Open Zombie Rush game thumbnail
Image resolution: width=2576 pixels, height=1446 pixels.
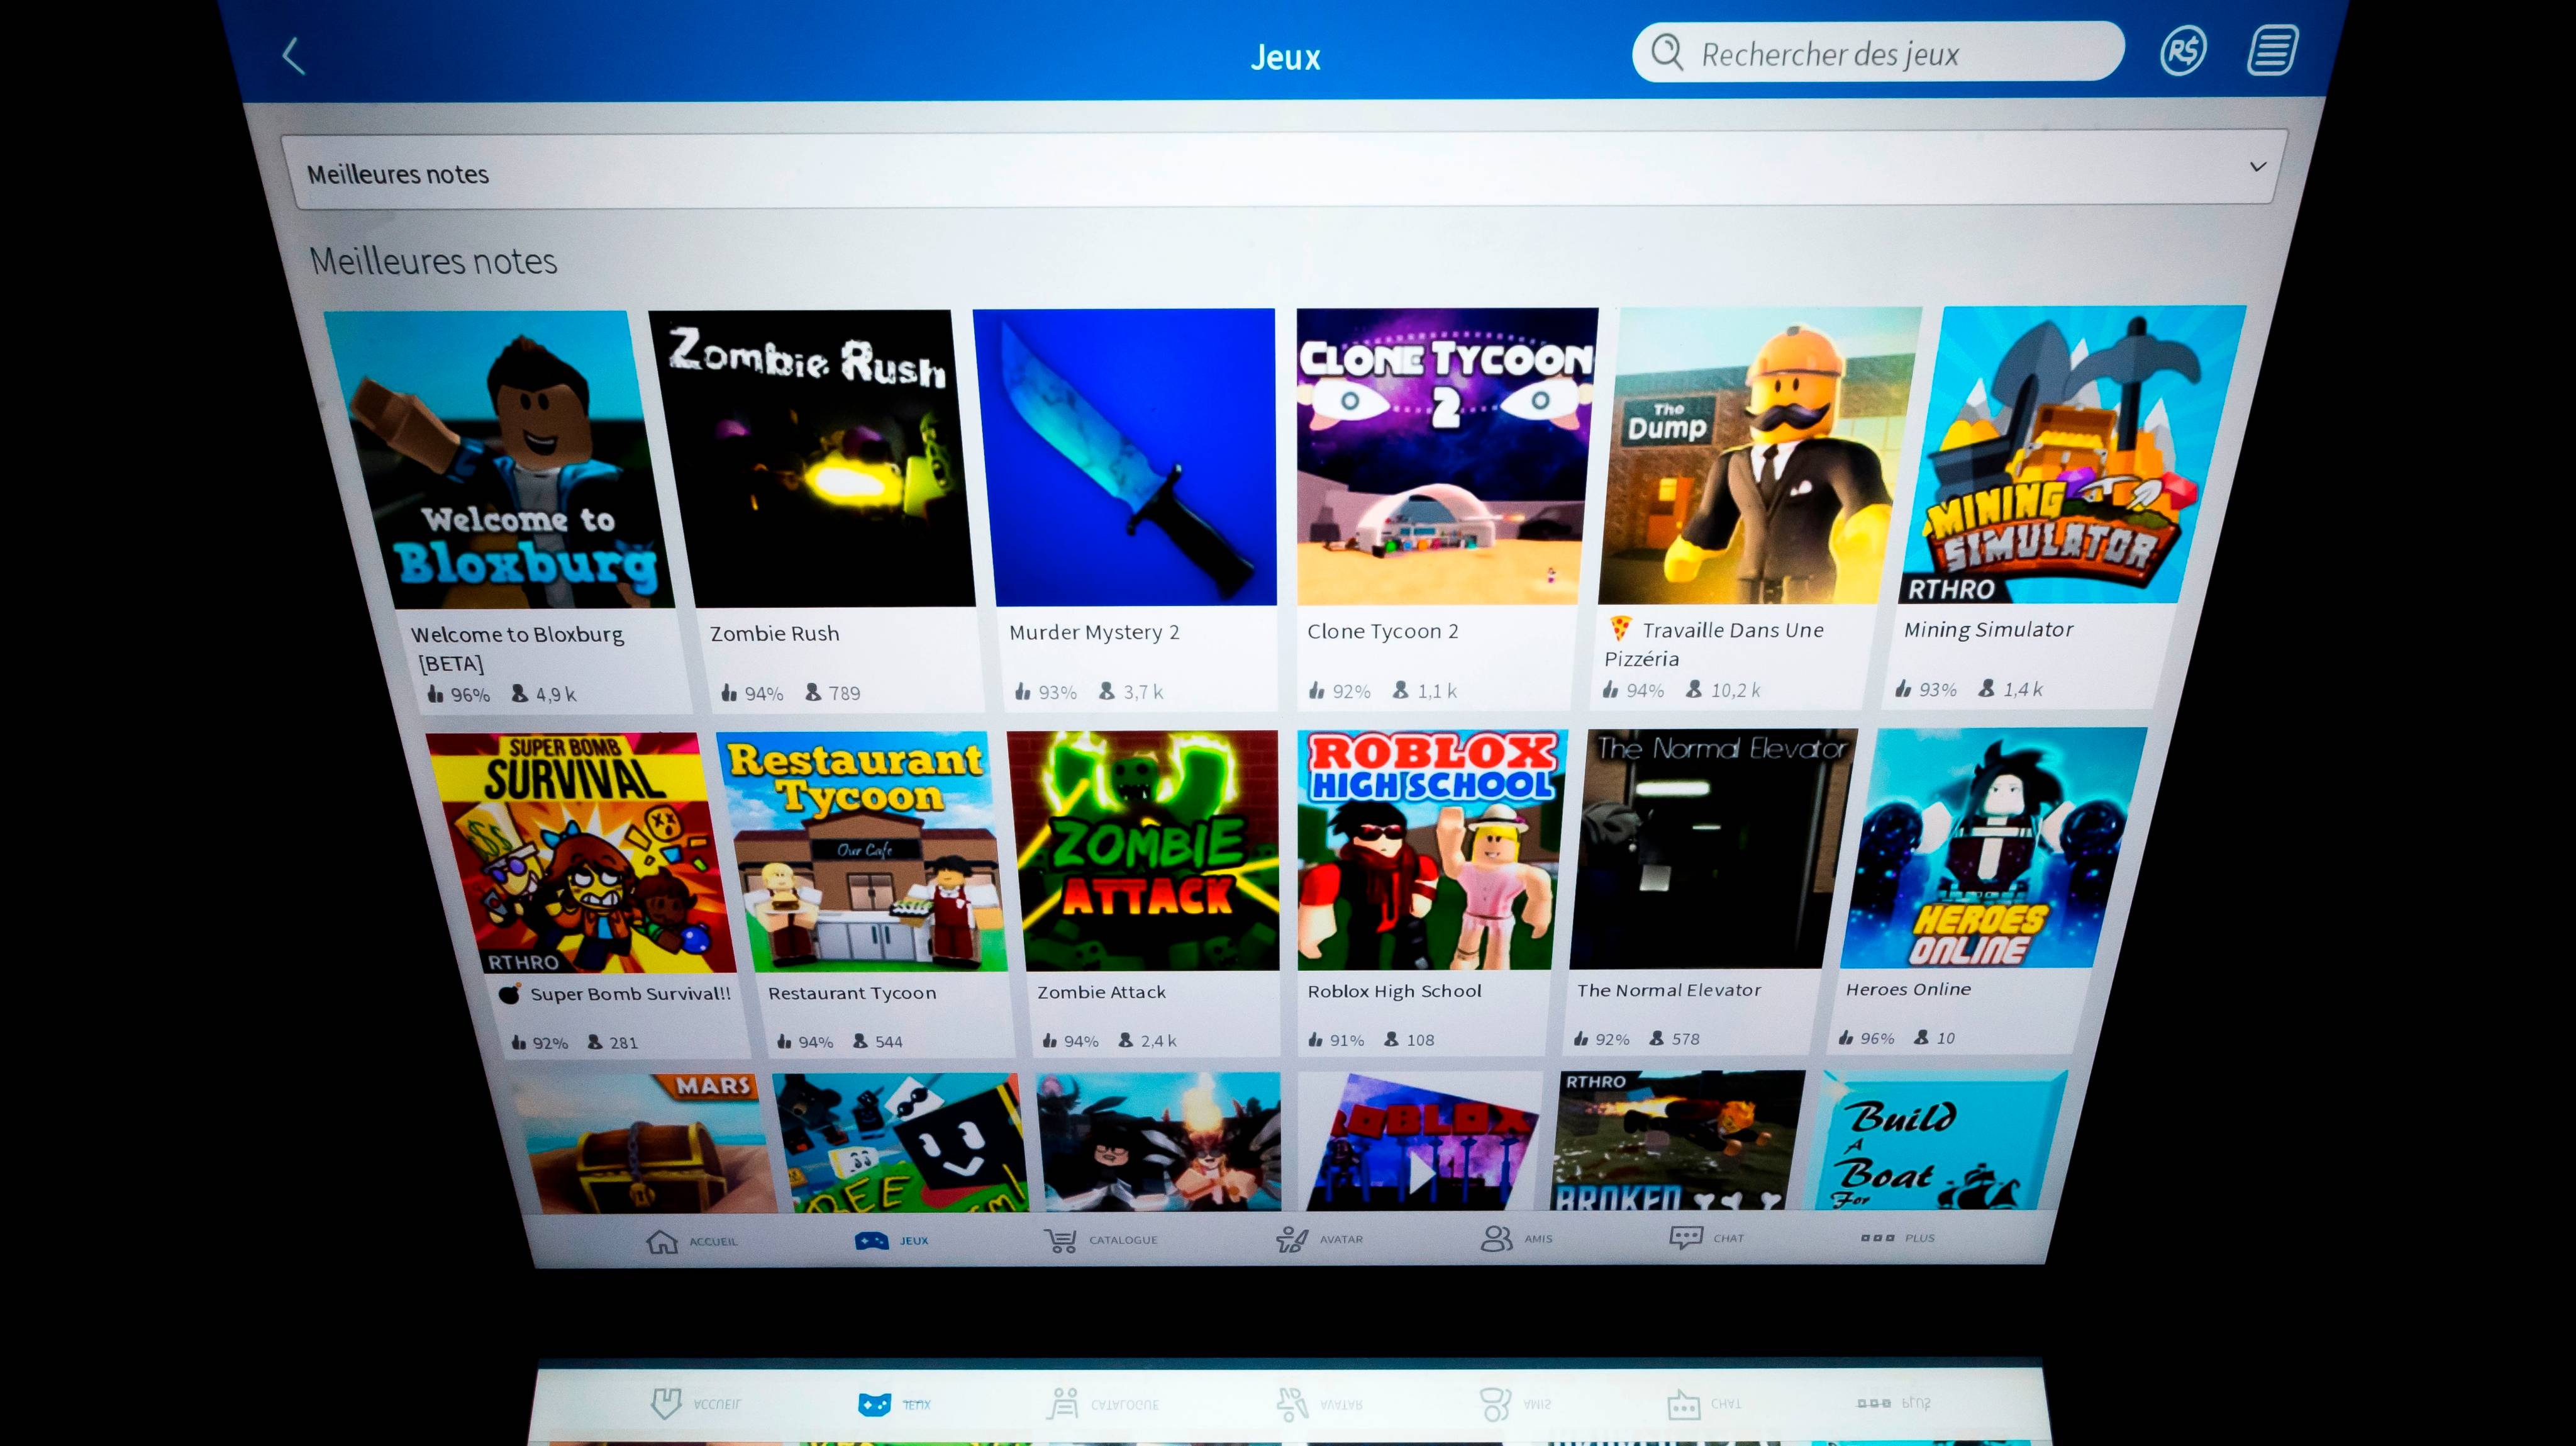pyautogui.click(x=812, y=458)
